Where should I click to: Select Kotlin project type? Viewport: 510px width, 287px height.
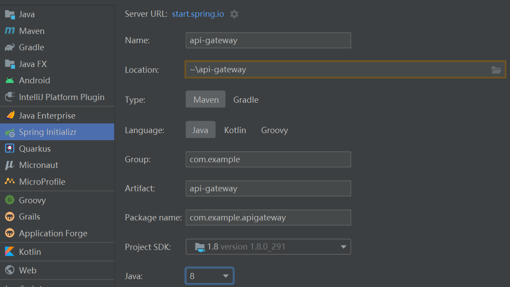pos(57,252)
